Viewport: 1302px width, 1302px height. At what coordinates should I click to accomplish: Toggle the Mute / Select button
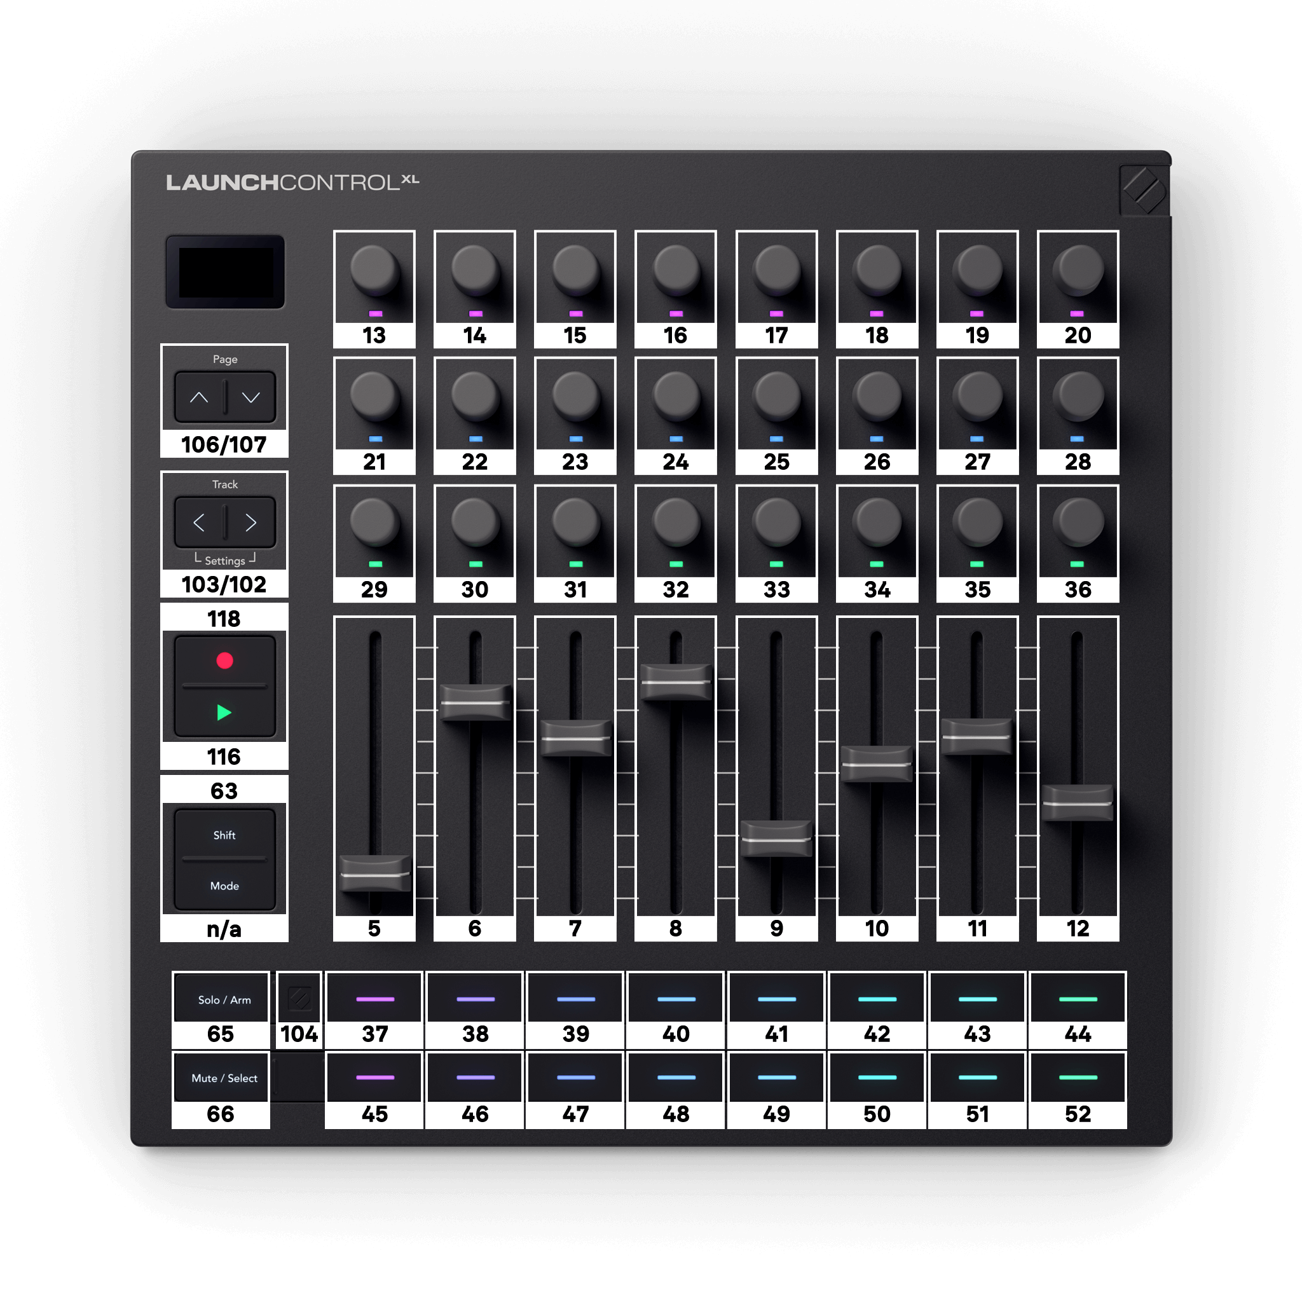221,1077
